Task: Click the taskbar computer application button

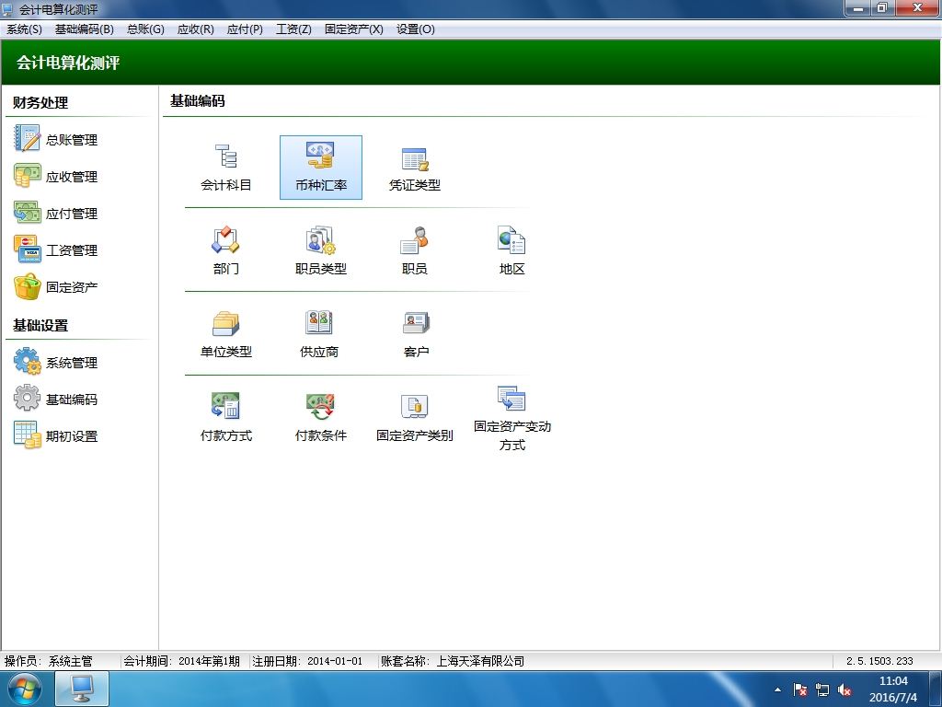Action: tap(82, 689)
